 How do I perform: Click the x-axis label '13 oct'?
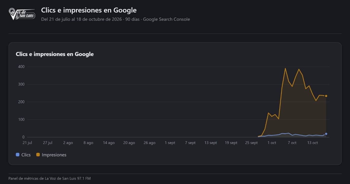point(312,143)
